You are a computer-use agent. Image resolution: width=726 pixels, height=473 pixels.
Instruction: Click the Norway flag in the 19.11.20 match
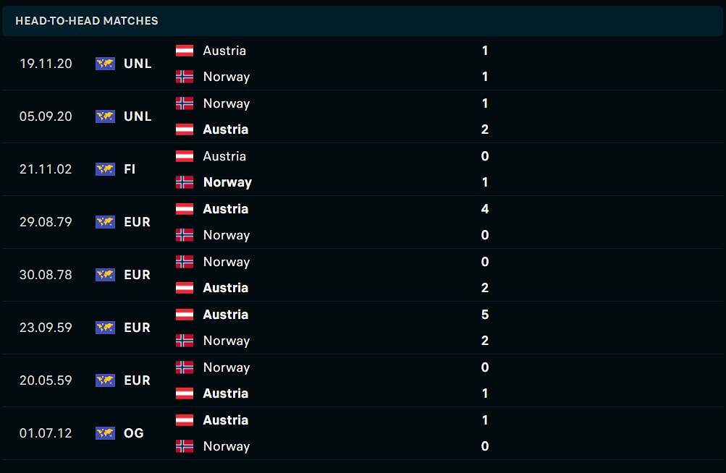185,77
